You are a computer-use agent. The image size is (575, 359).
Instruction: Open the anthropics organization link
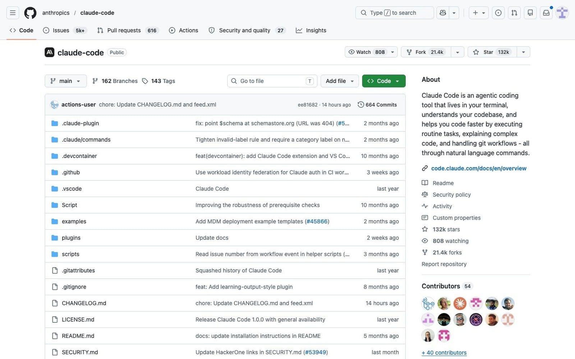coord(56,13)
